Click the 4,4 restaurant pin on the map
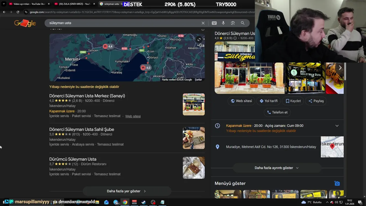This screenshot has width=366, height=206. [108, 46]
